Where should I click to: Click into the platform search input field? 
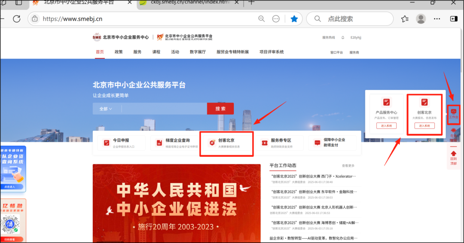[164, 109]
